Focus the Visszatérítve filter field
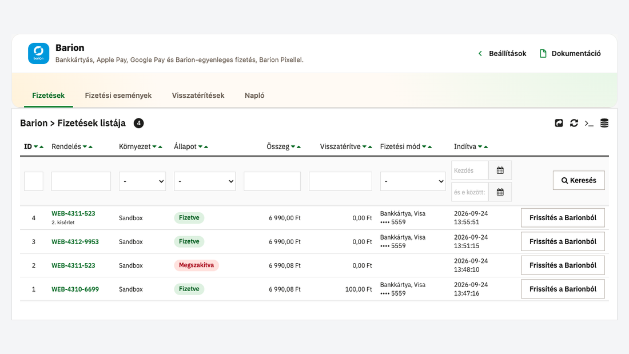 tap(341, 181)
